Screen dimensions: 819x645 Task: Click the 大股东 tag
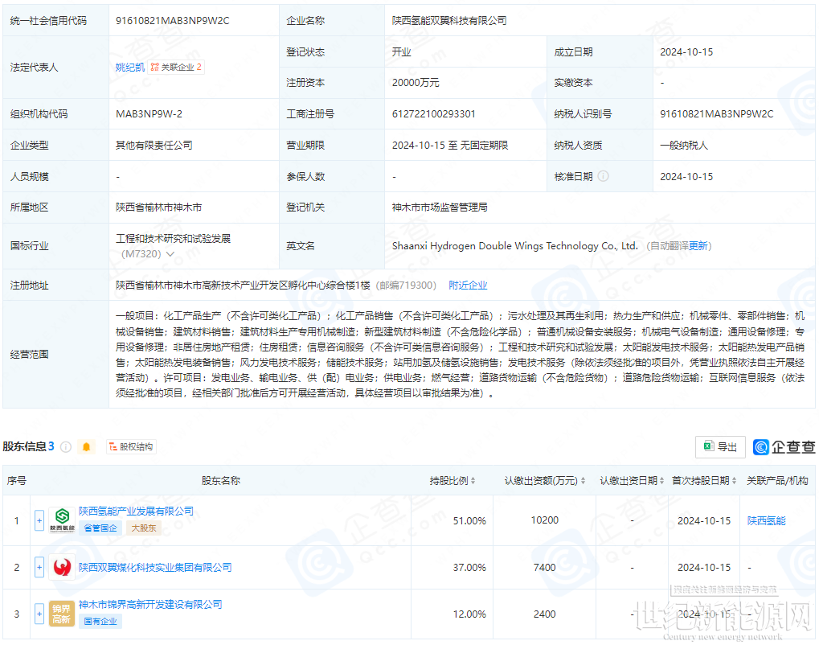pos(144,528)
